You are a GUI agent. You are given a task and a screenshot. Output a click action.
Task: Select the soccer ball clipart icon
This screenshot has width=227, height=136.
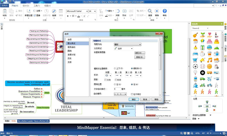tap(195, 66)
